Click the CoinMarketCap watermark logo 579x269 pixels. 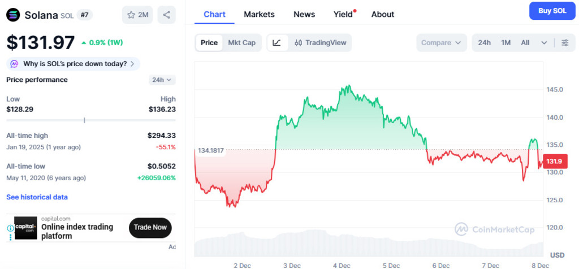pyautogui.click(x=494, y=228)
